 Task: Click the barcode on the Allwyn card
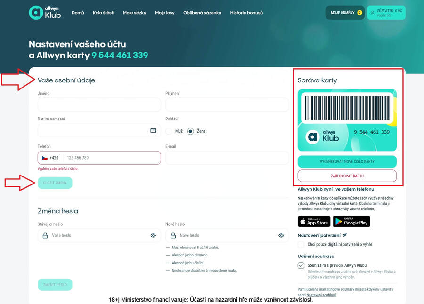pyautogui.click(x=347, y=108)
